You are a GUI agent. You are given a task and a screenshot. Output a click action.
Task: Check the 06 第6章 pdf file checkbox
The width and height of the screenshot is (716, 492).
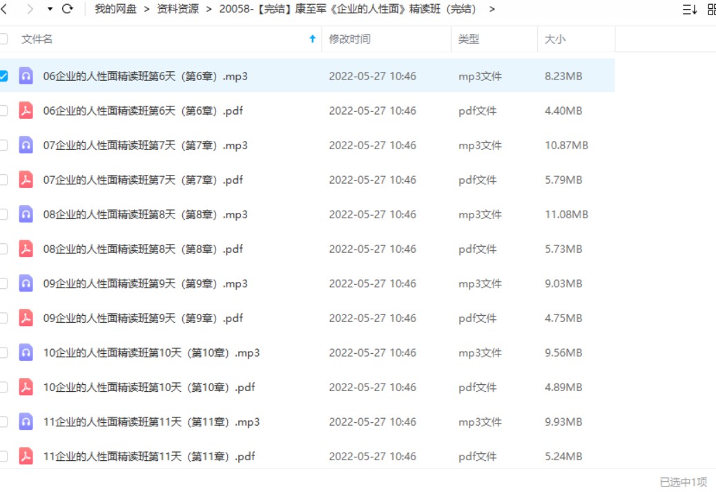pyautogui.click(x=3, y=111)
